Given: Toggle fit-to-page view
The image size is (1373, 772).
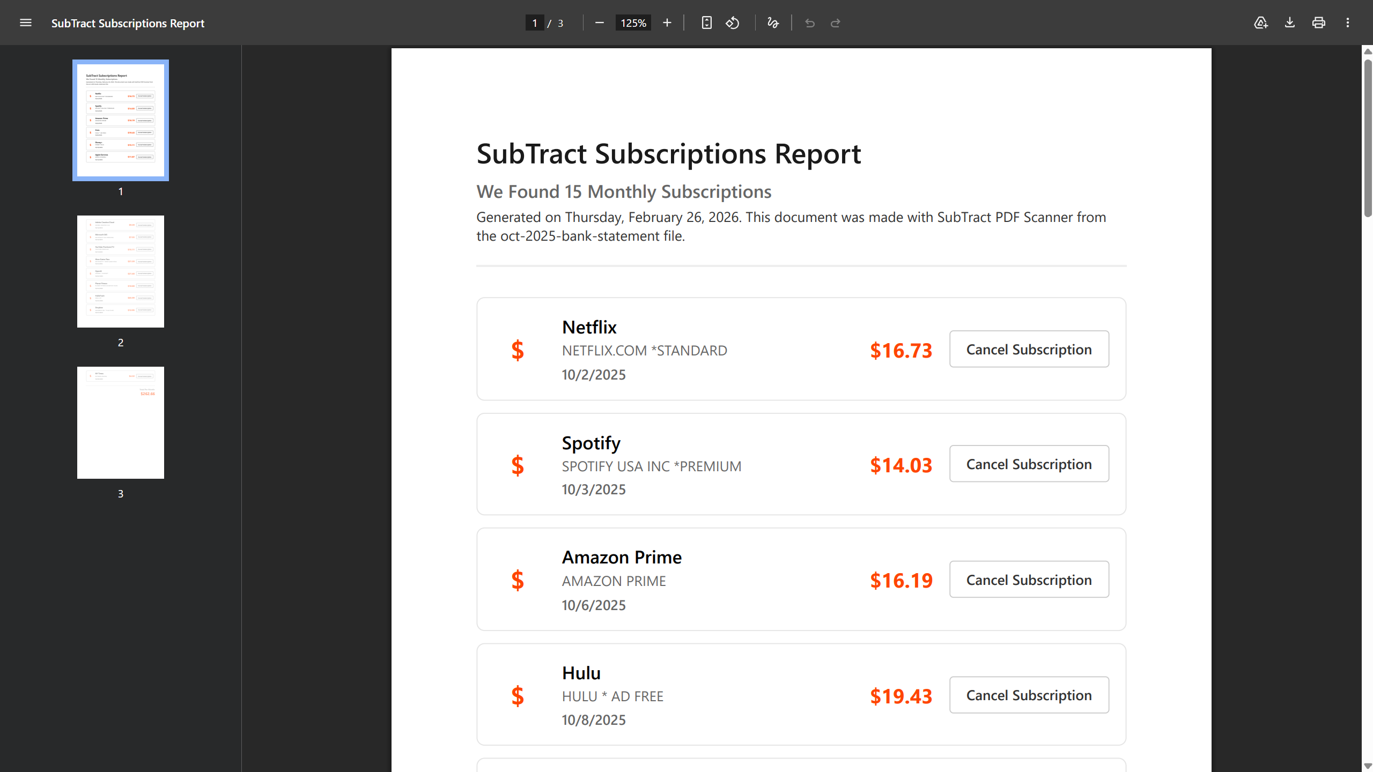Looking at the screenshot, I should click(x=707, y=23).
